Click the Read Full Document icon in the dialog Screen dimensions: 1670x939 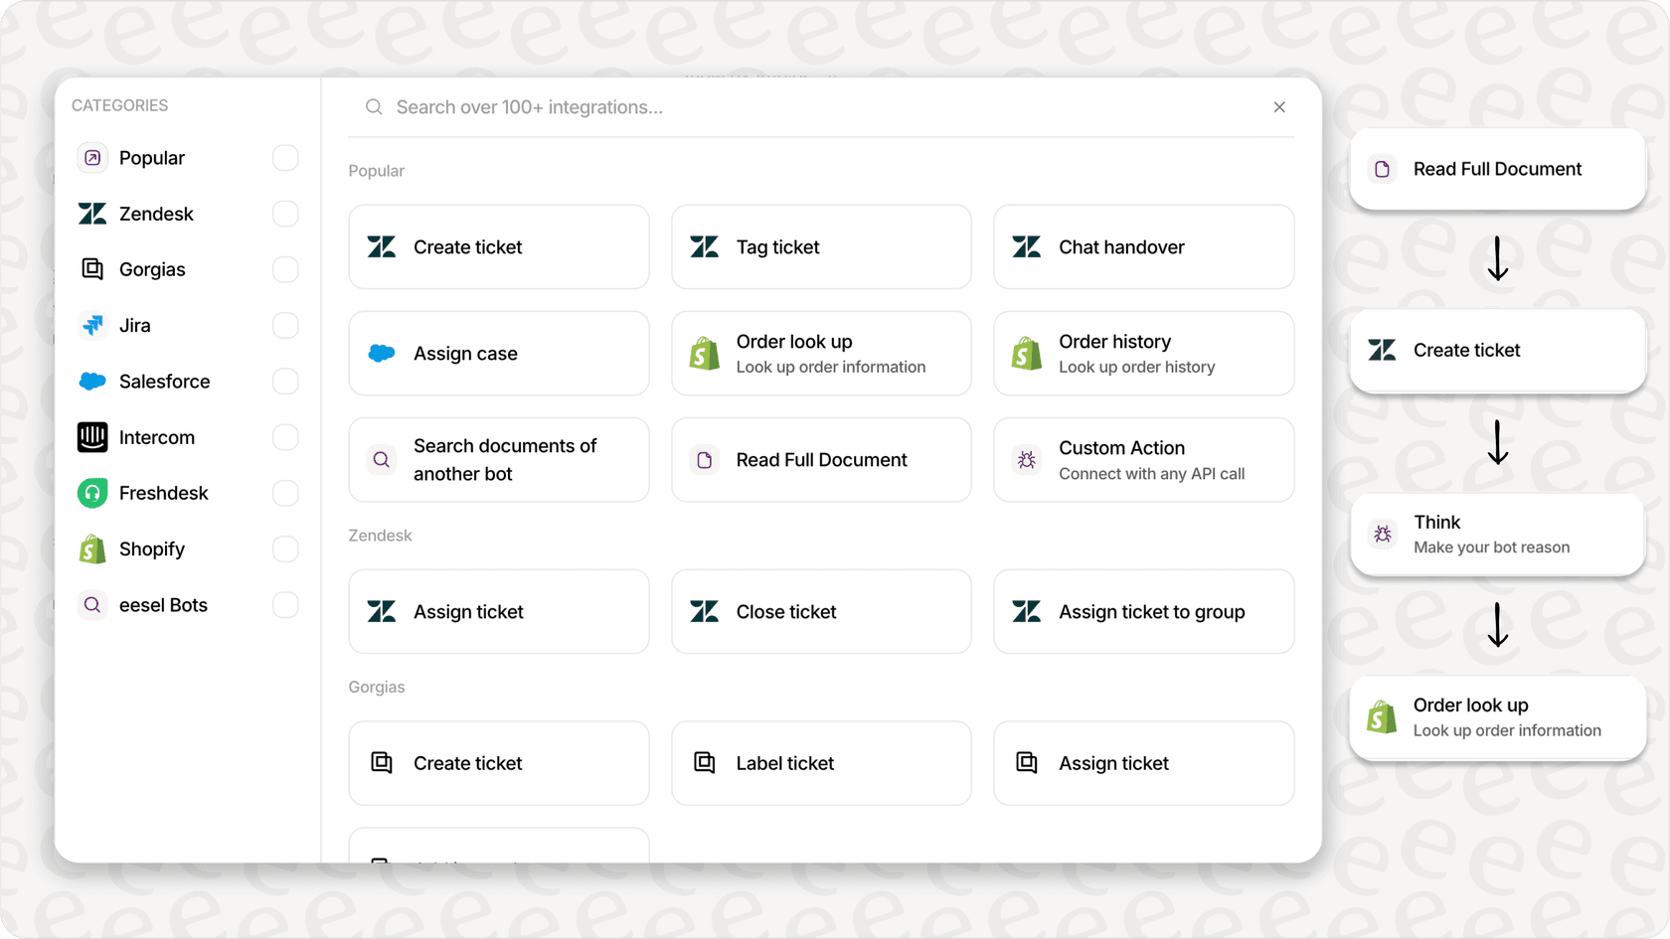point(705,460)
